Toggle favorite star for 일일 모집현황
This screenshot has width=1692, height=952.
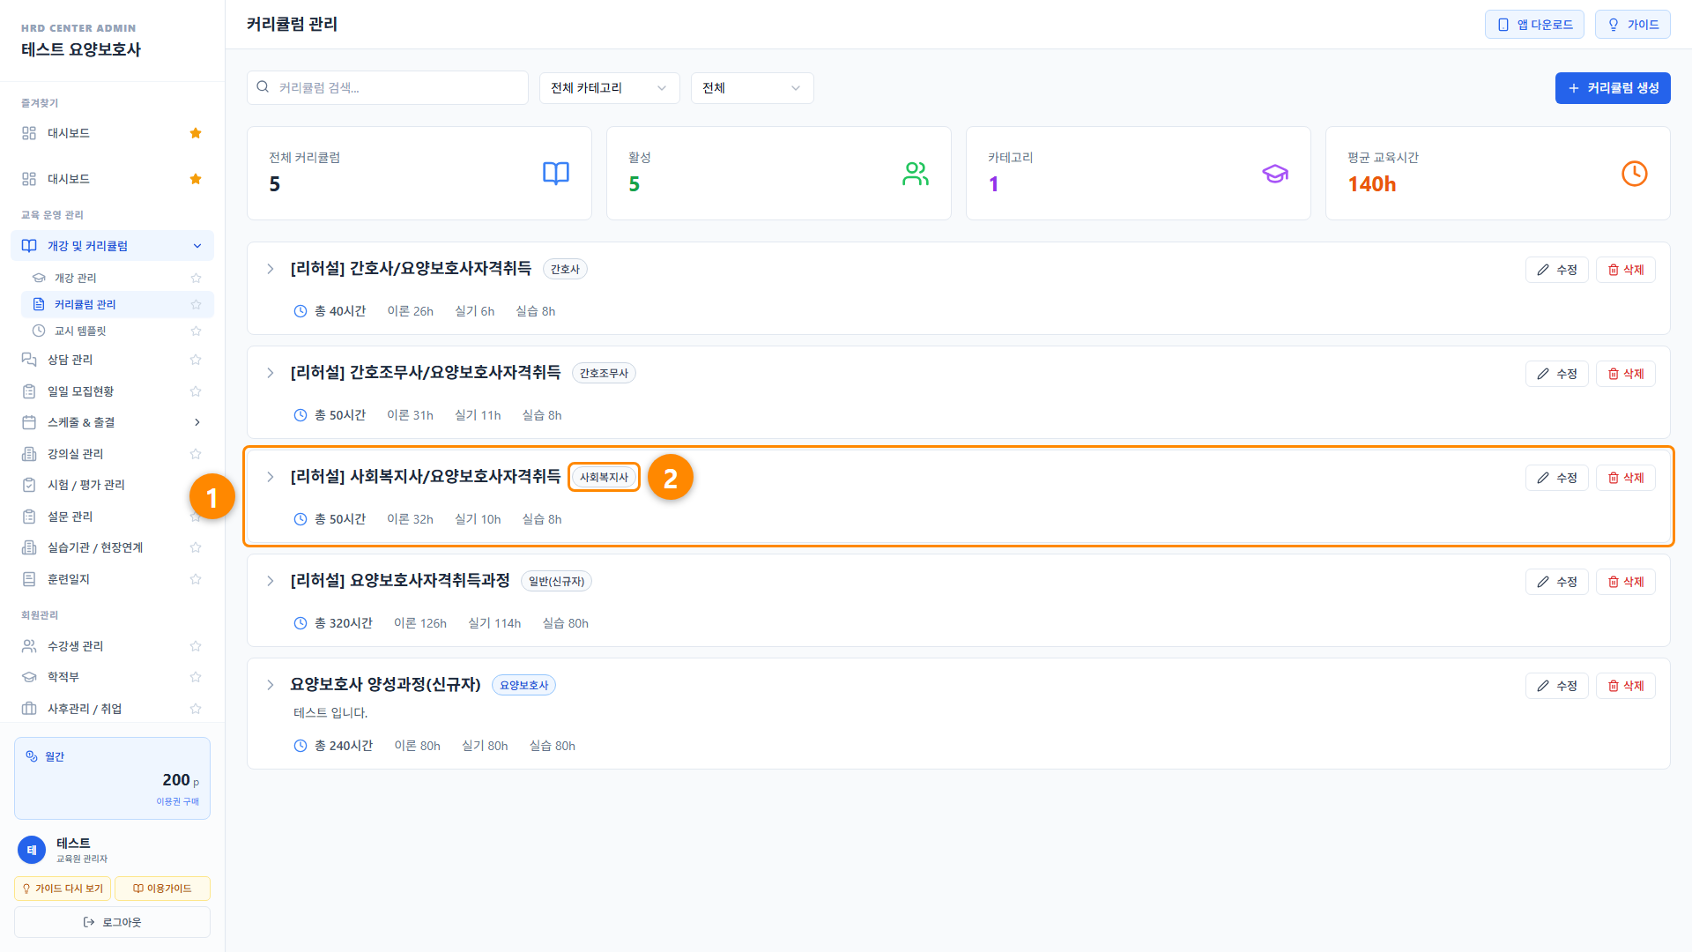(x=196, y=391)
